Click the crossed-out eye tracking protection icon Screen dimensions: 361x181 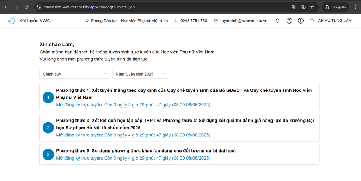click(303, 7)
